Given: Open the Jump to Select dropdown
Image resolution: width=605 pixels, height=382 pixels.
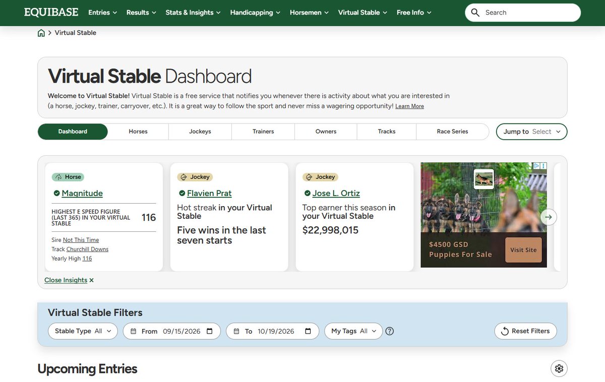Looking at the screenshot, I should (532, 132).
